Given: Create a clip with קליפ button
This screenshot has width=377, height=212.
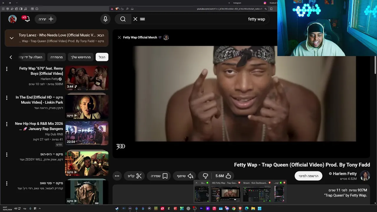Looking at the screenshot, I should click(135, 176).
